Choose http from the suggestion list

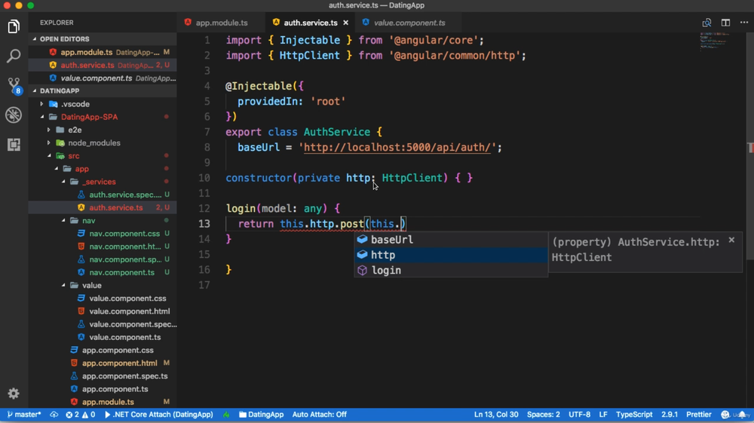(451, 255)
